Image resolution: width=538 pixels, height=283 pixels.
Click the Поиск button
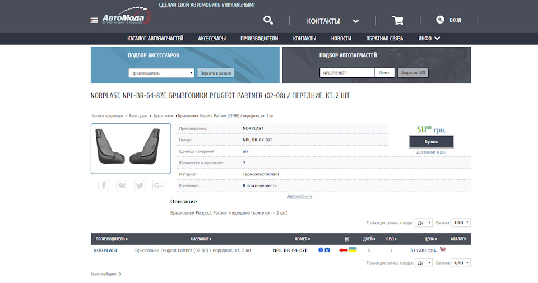pos(384,73)
